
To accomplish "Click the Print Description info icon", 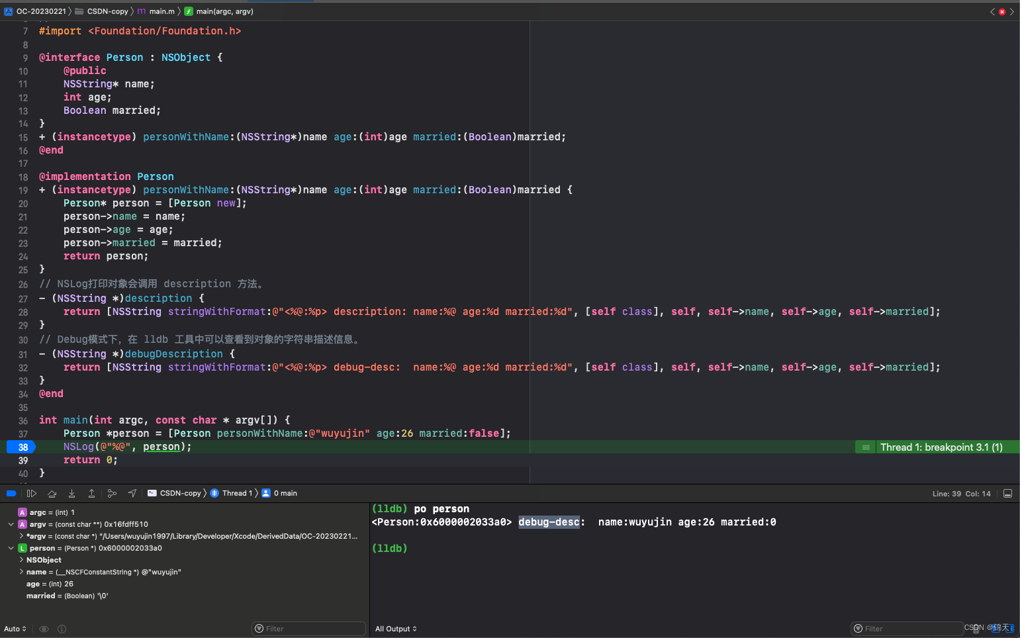I will (x=62, y=629).
